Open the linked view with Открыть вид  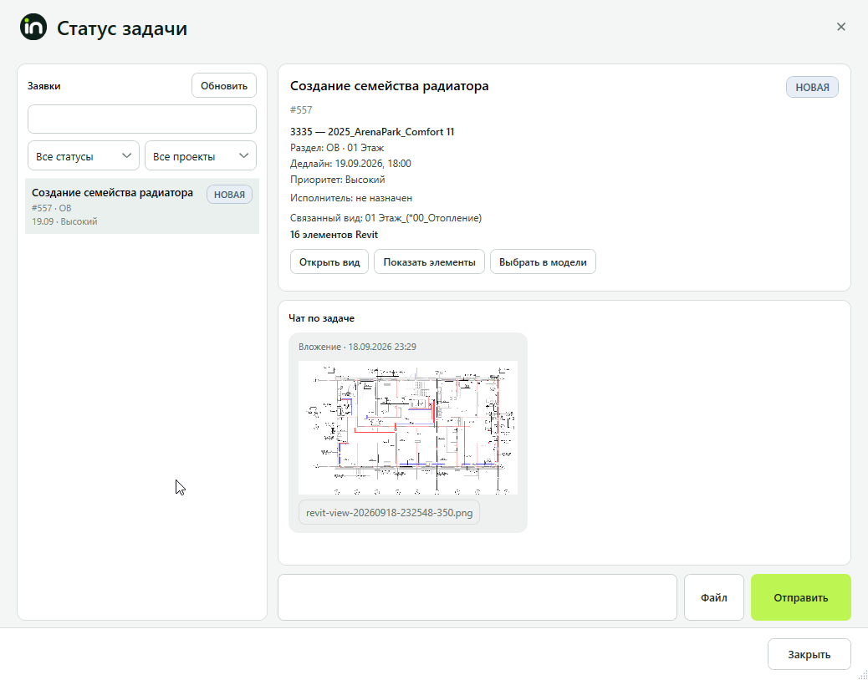(x=329, y=262)
